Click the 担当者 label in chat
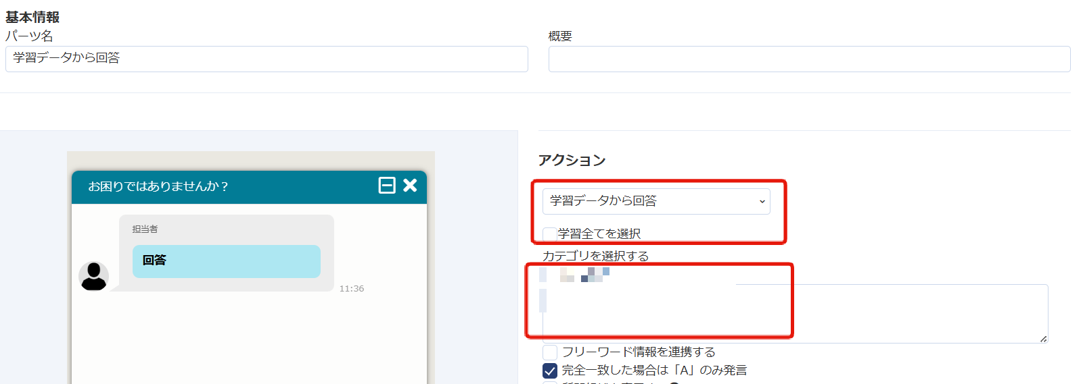 pyautogui.click(x=145, y=229)
